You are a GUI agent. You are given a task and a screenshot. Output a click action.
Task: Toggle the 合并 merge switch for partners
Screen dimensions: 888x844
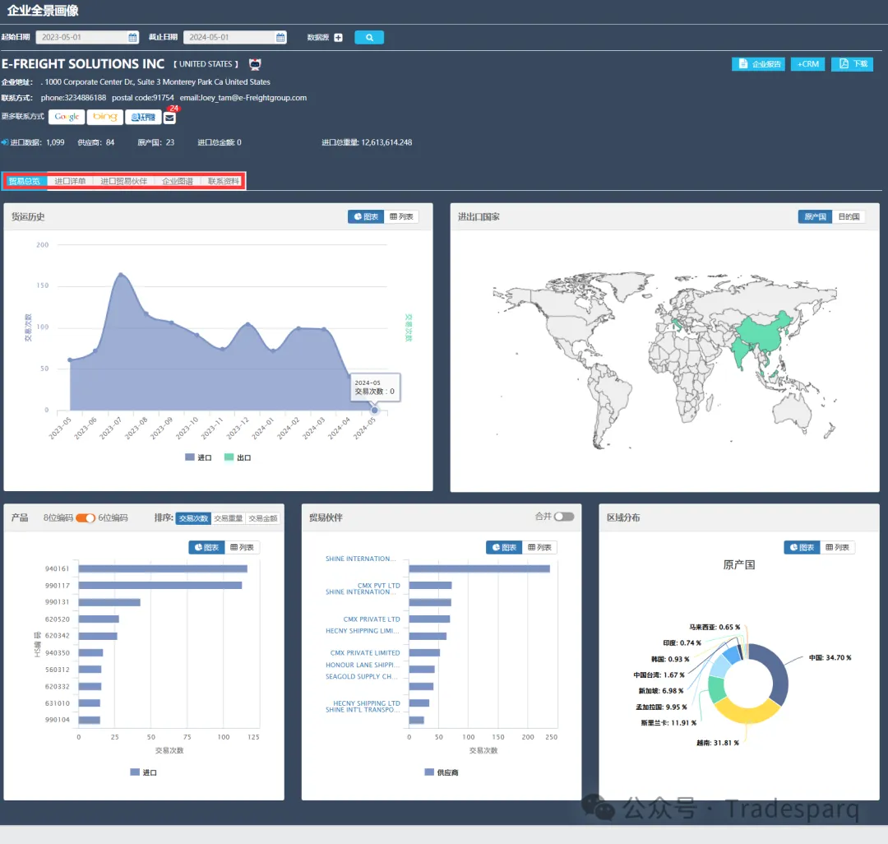tap(564, 517)
